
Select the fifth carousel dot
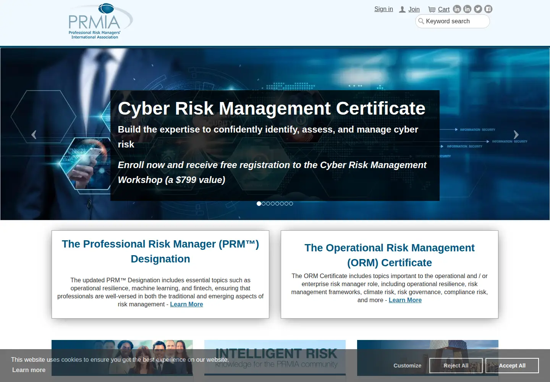(x=277, y=204)
